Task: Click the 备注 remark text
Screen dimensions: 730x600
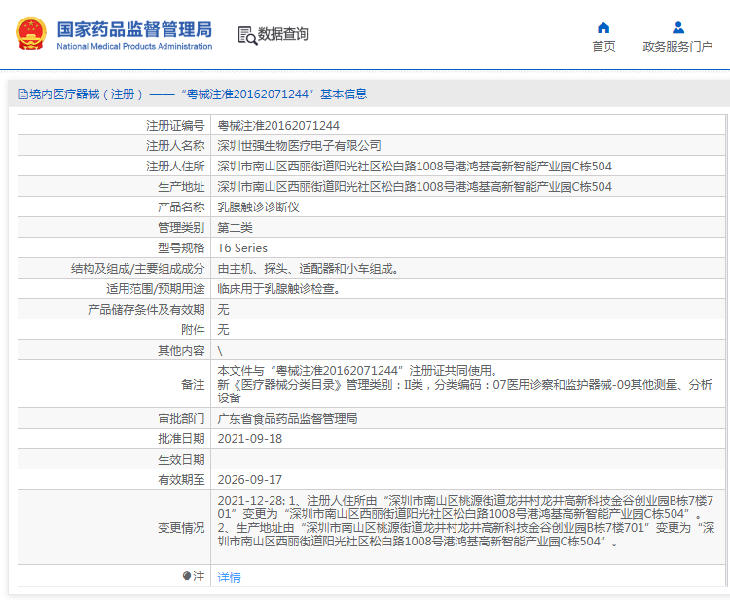Action: click(x=464, y=385)
